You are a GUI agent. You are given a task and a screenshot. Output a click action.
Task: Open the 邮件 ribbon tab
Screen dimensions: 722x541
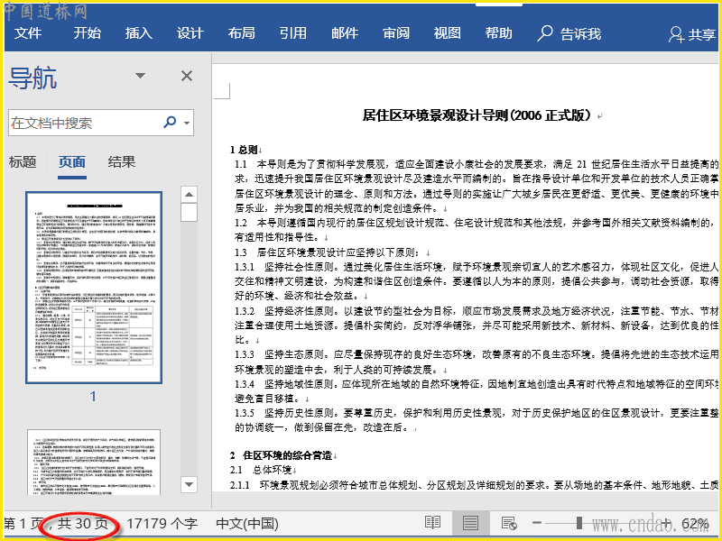tap(345, 33)
